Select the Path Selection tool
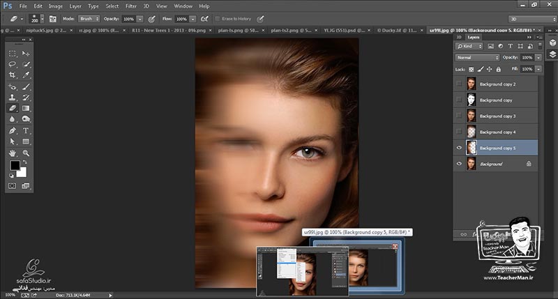The image size is (558, 299). click(13, 141)
